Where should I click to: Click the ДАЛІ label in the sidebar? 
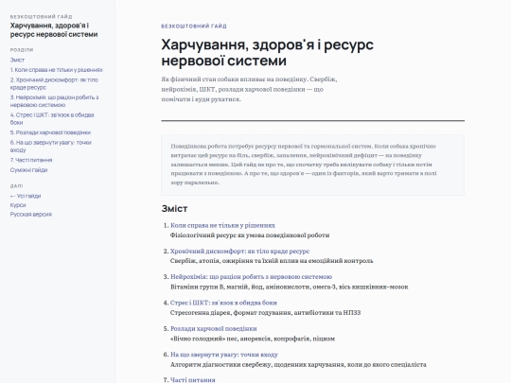[17, 186]
